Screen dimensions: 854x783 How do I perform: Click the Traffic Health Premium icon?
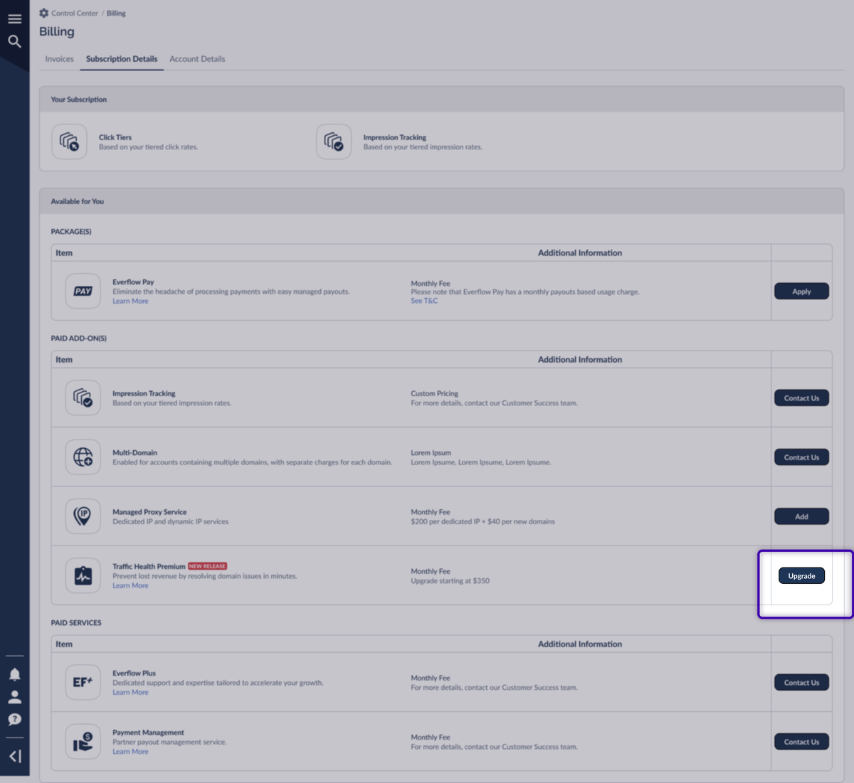[x=83, y=575]
